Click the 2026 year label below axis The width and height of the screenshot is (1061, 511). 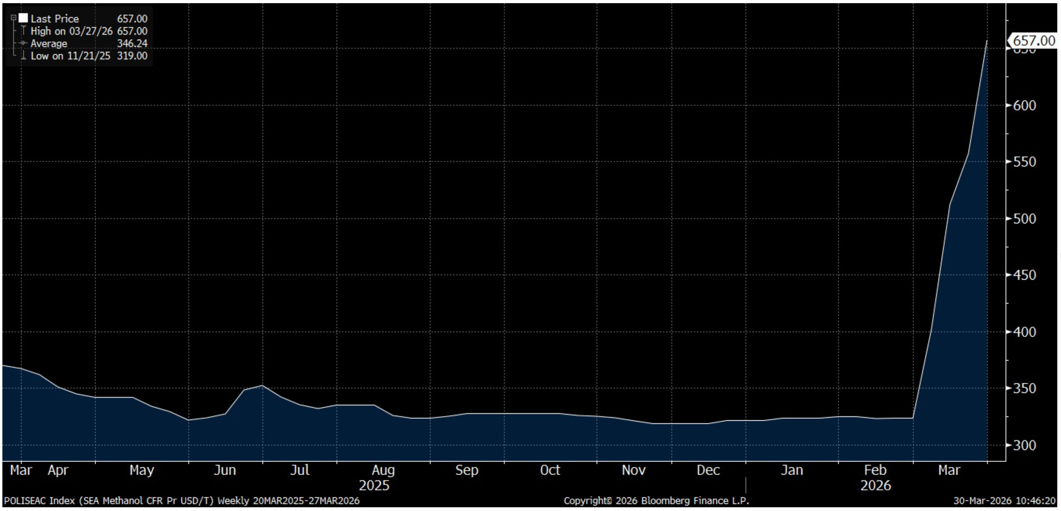[x=875, y=486]
